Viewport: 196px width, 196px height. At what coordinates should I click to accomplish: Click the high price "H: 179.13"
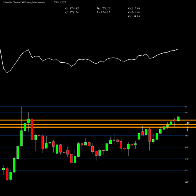tap(103, 8)
